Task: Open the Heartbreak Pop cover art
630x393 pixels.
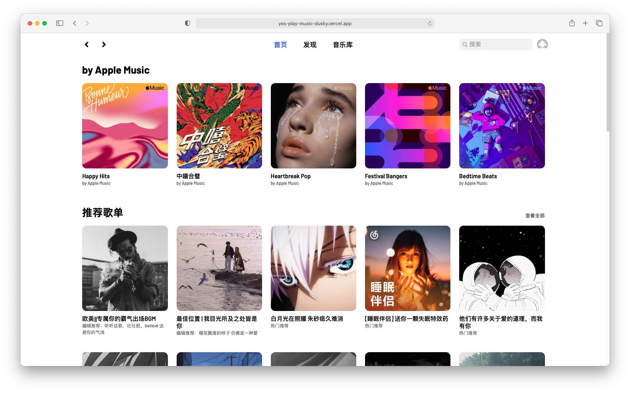Action: pyautogui.click(x=313, y=126)
